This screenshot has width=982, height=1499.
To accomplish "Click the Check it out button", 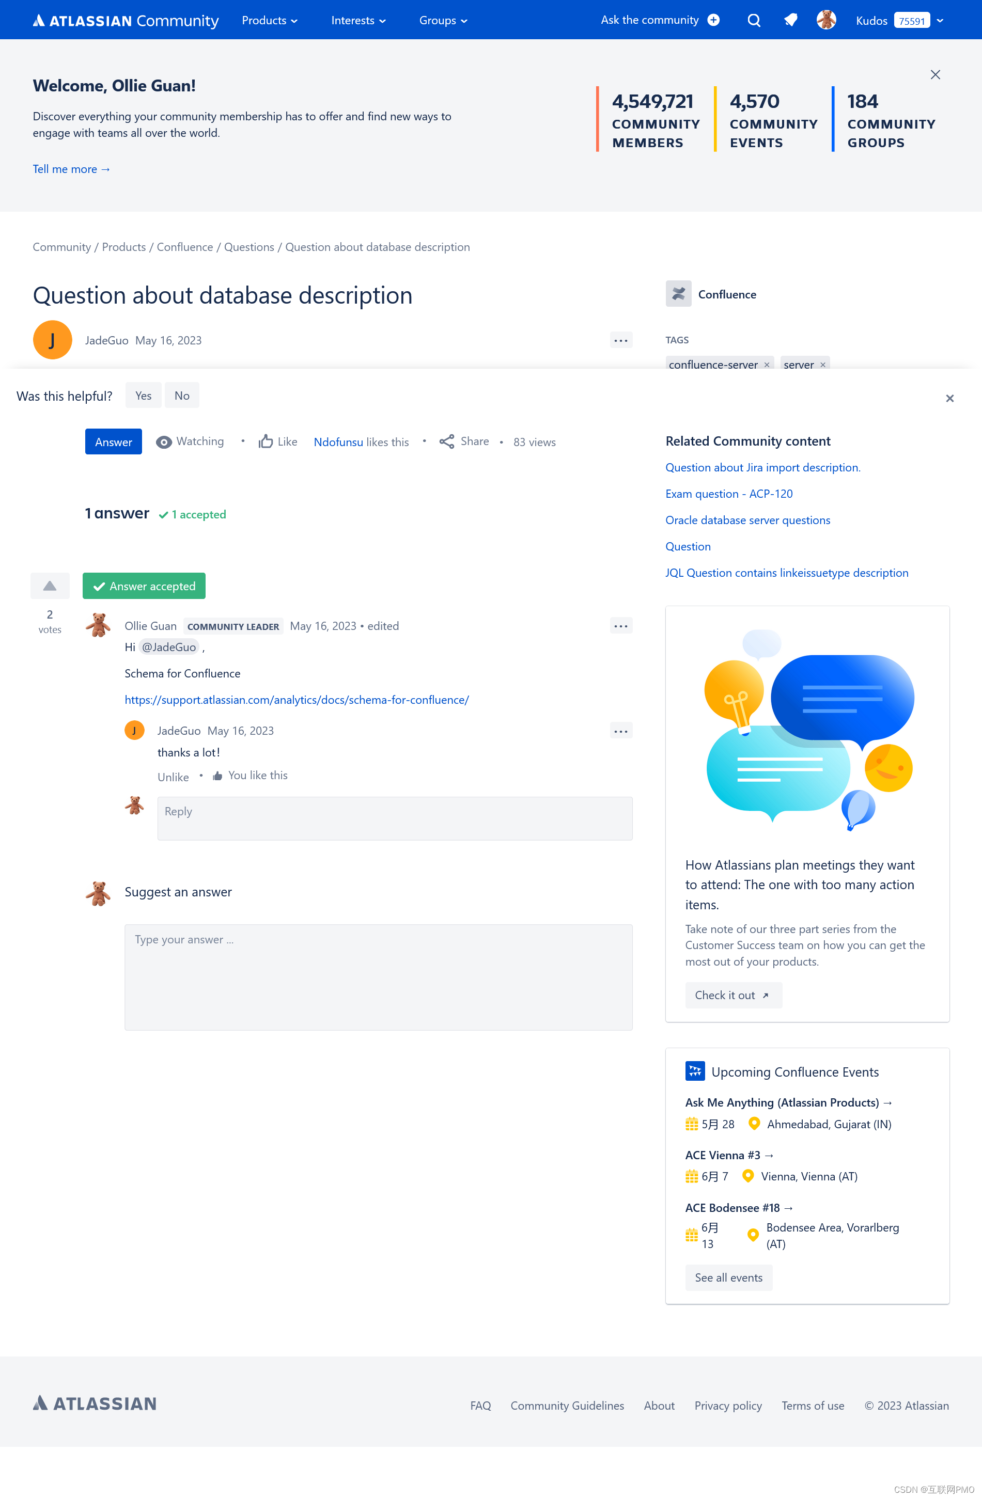I will [x=733, y=995].
